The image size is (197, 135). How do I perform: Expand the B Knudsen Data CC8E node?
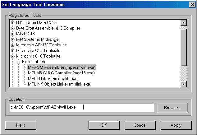[x=12, y=23]
